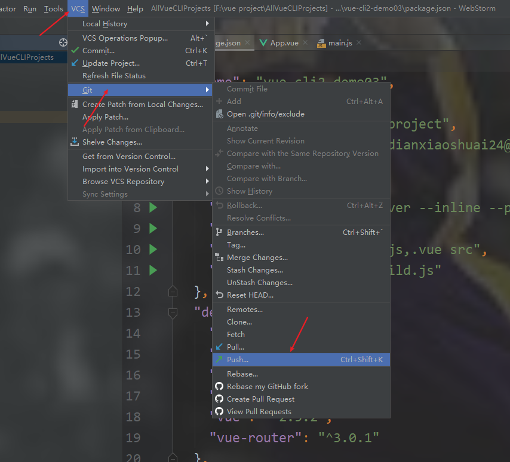Run the script on line 11 with the gutter arrow

point(153,270)
